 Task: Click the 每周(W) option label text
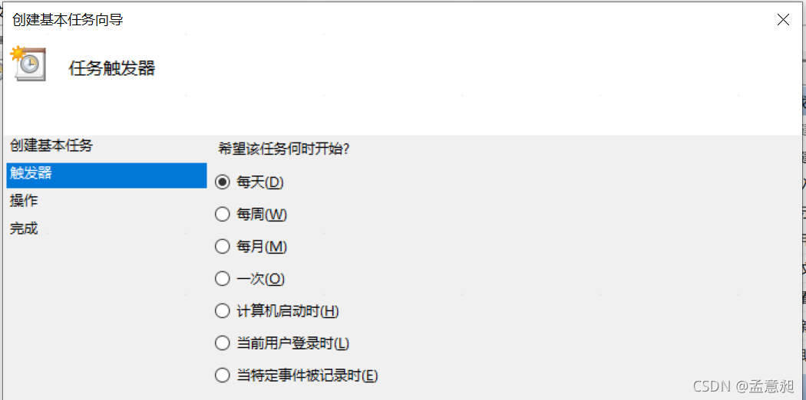point(262,215)
